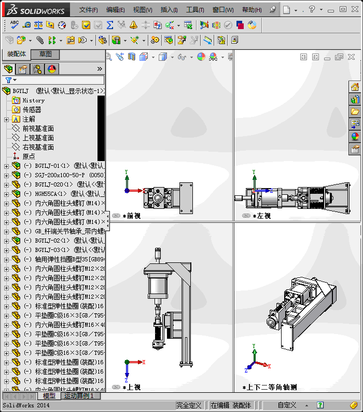Screen dimensions: 363x412
Task: Open Custom Properties task pane
Action: tap(355, 149)
